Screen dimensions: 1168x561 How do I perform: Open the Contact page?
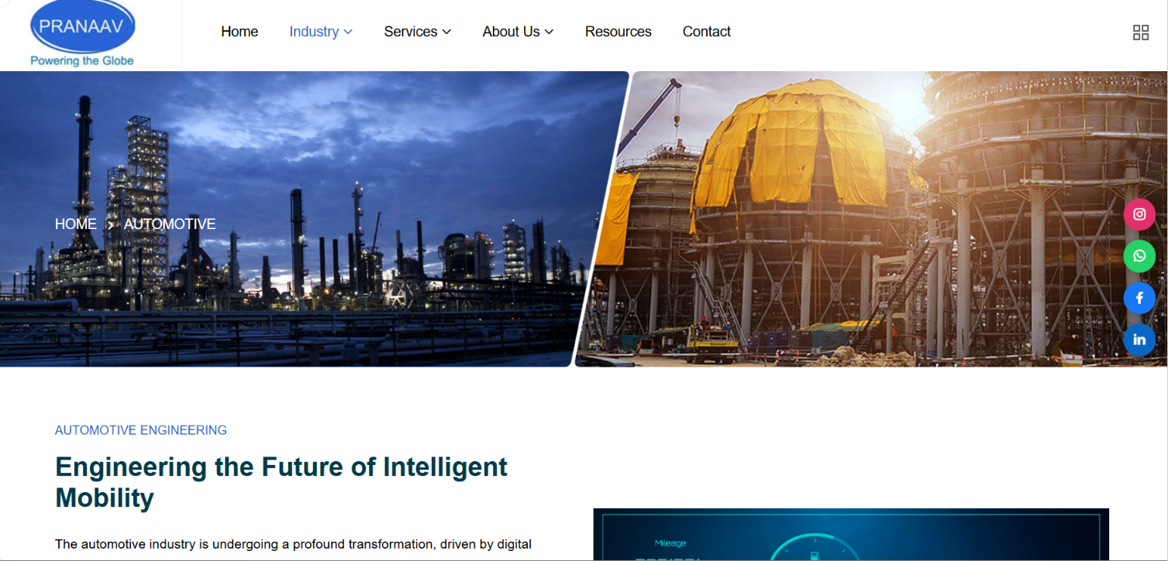[706, 32]
